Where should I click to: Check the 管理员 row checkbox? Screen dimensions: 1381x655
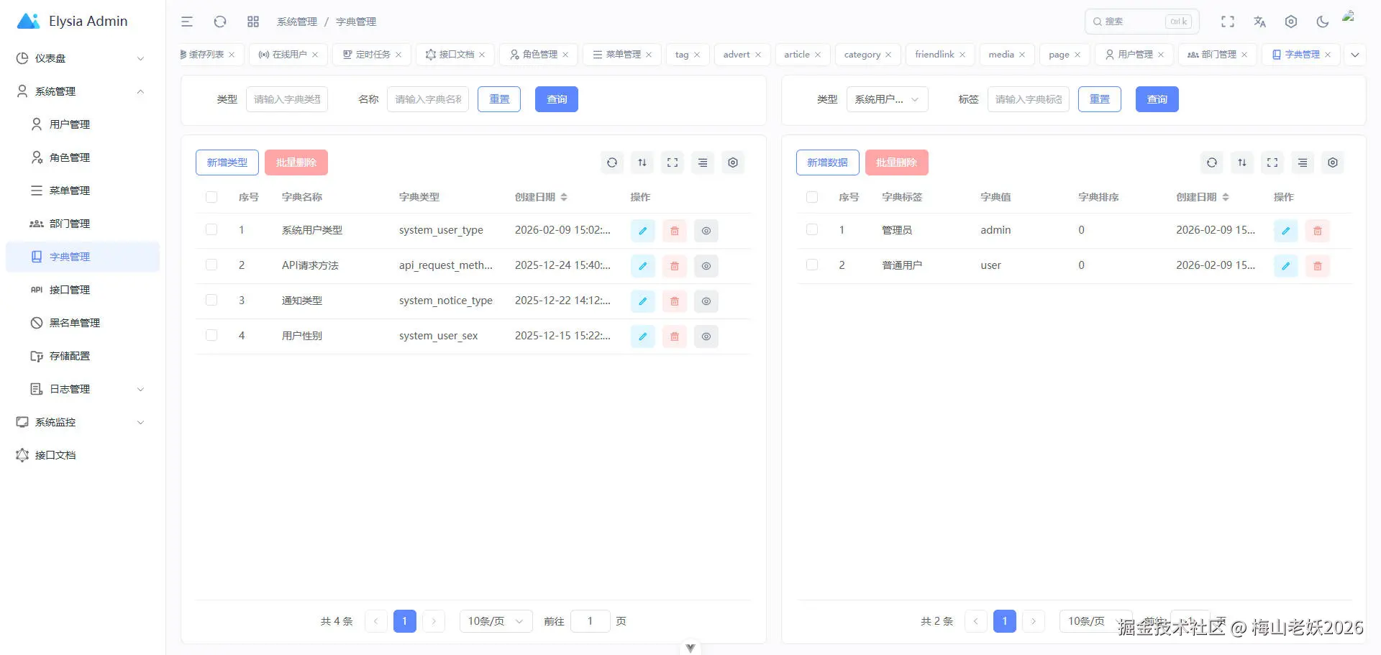pos(812,230)
